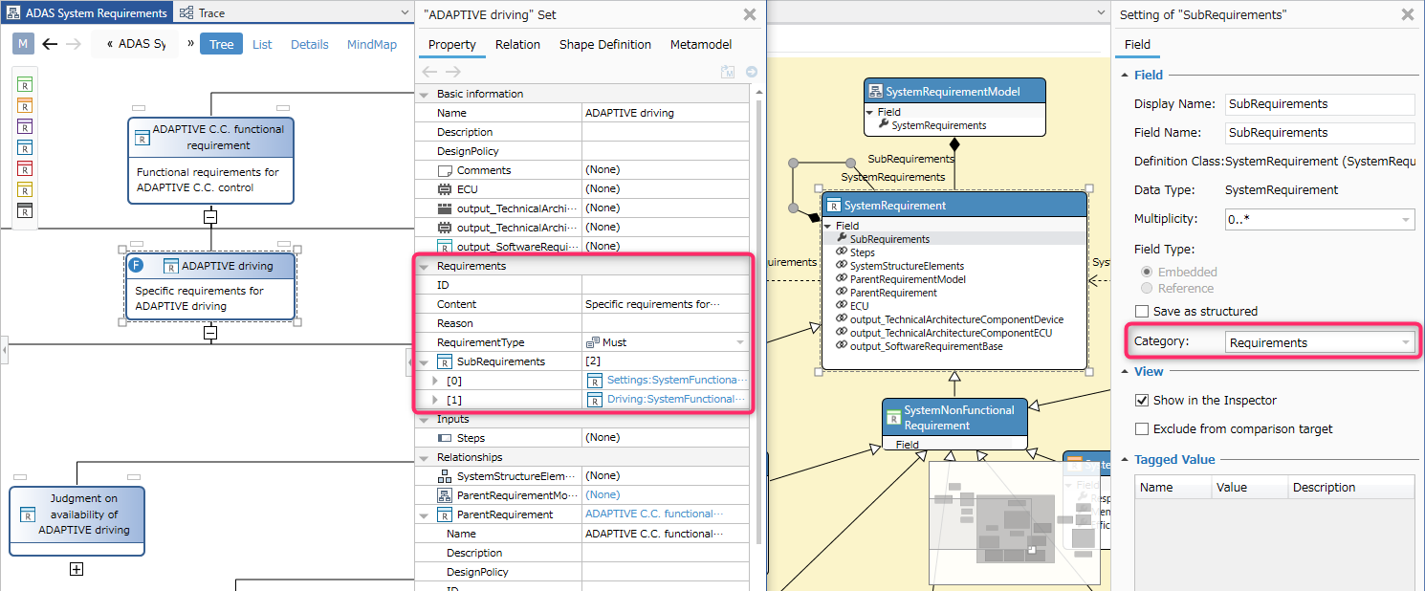Viewport: 1425px width, 591px height.
Task: Open the Multiplicity dropdown showing 0..*
Action: (x=1320, y=219)
